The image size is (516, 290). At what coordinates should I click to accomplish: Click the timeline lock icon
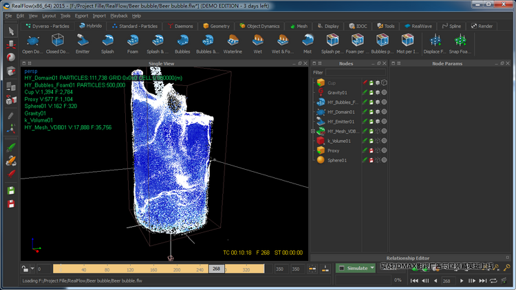(25, 269)
